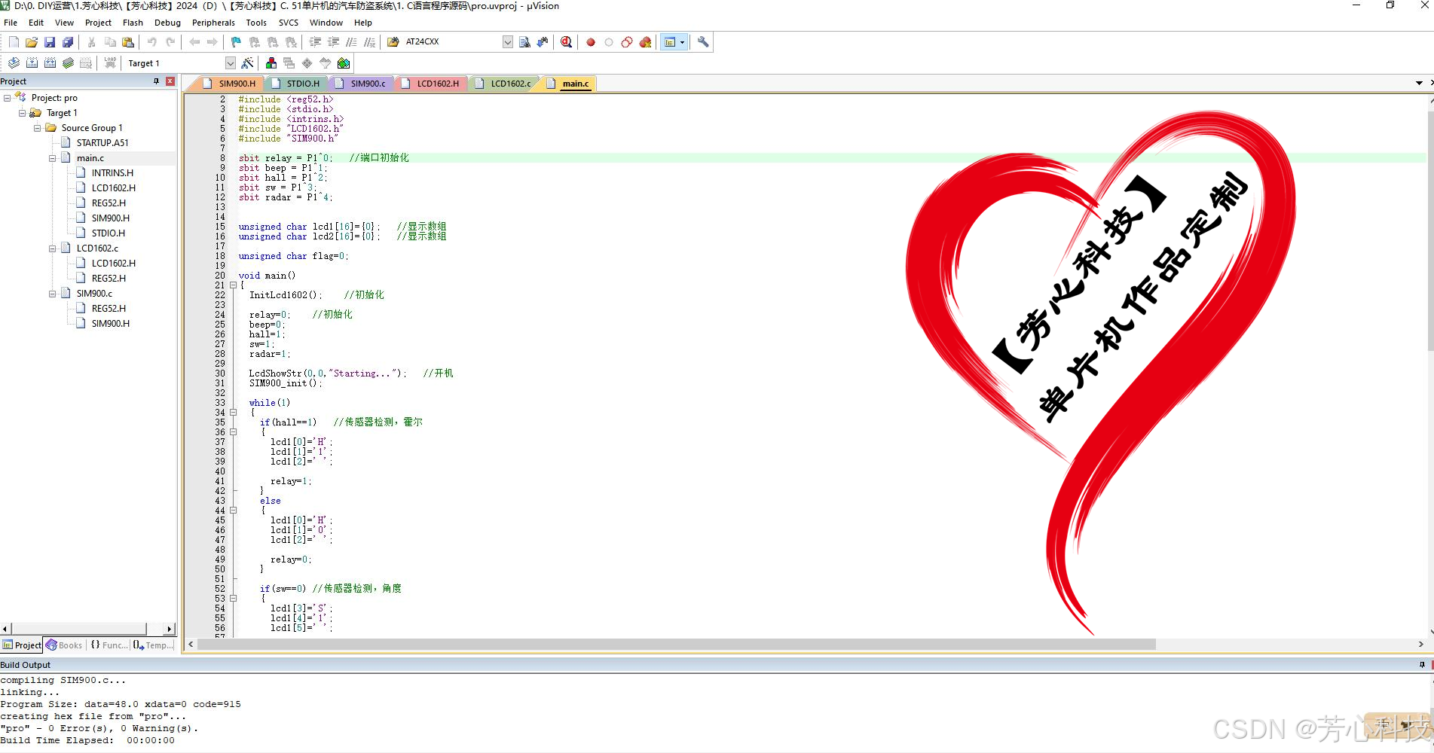
Task: Fold the while loop block at line 34
Action: (x=234, y=413)
